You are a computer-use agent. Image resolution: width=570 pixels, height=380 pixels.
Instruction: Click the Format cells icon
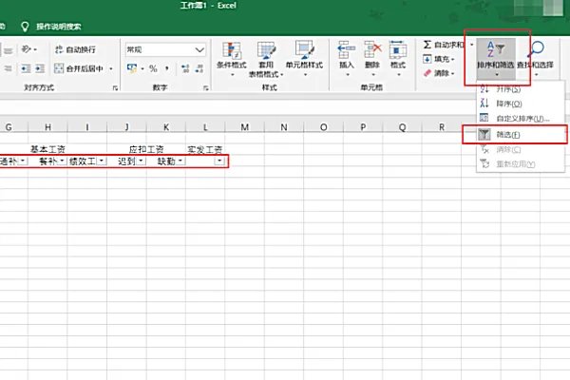(397, 54)
